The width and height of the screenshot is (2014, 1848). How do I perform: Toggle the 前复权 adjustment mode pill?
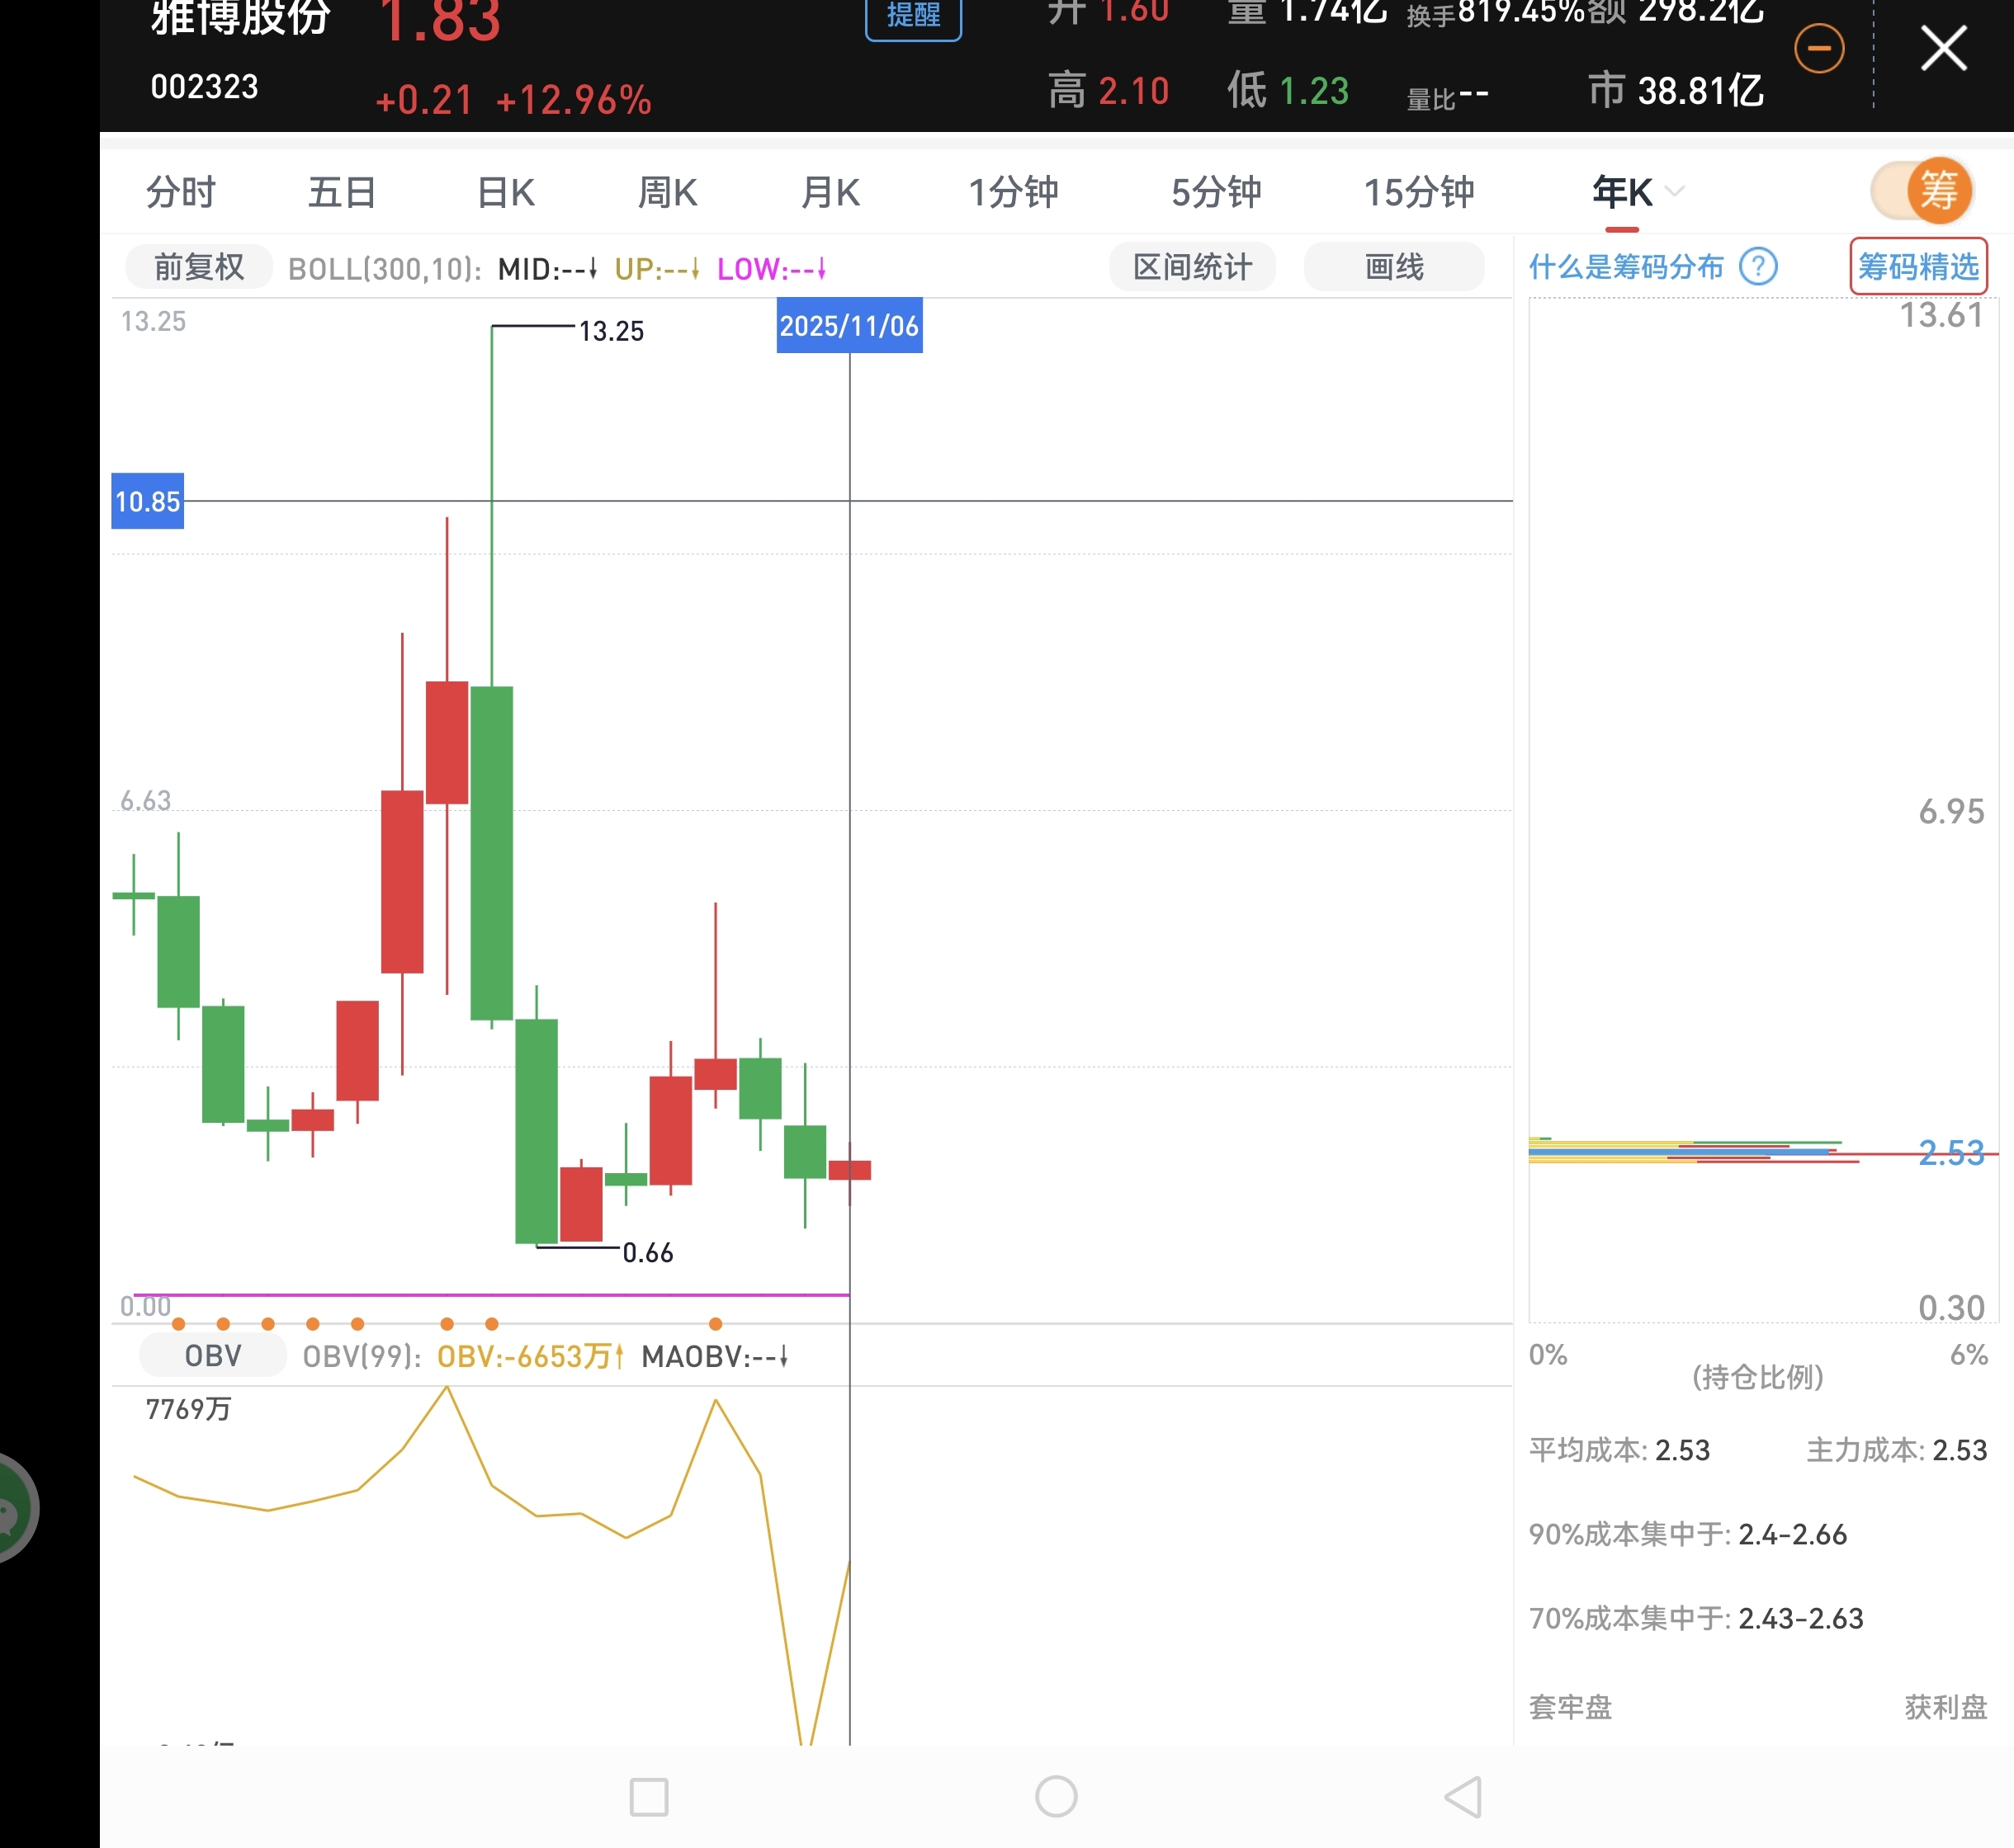pyautogui.click(x=198, y=267)
